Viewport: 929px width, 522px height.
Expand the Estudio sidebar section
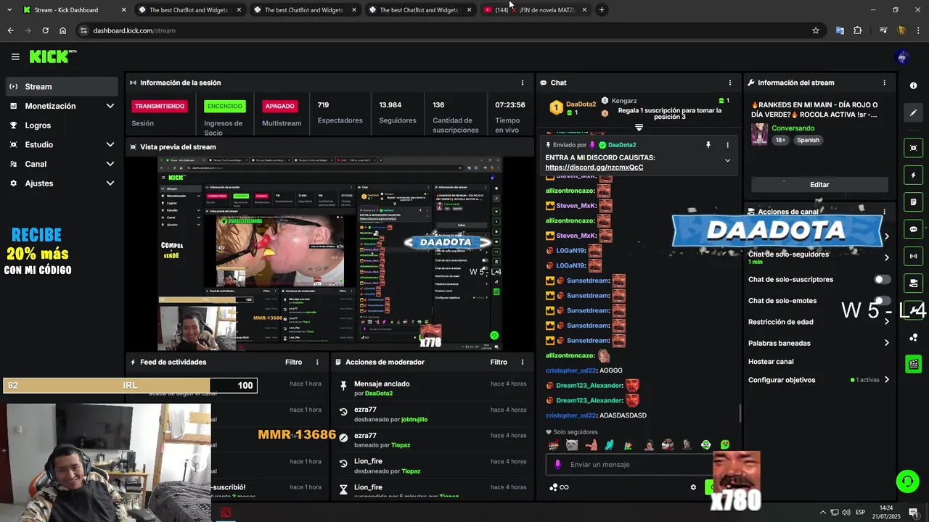110,144
